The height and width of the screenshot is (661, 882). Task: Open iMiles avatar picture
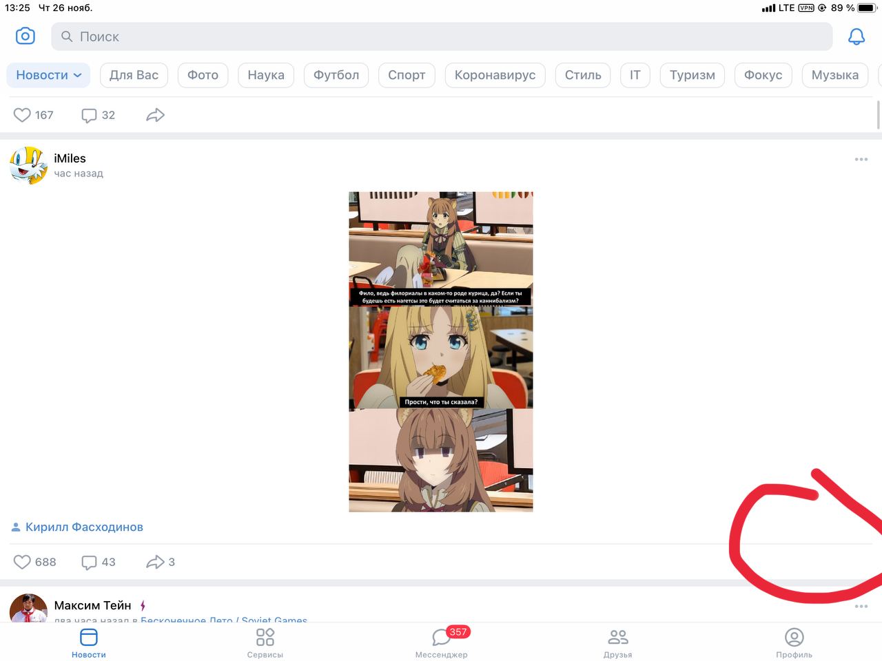coord(28,165)
